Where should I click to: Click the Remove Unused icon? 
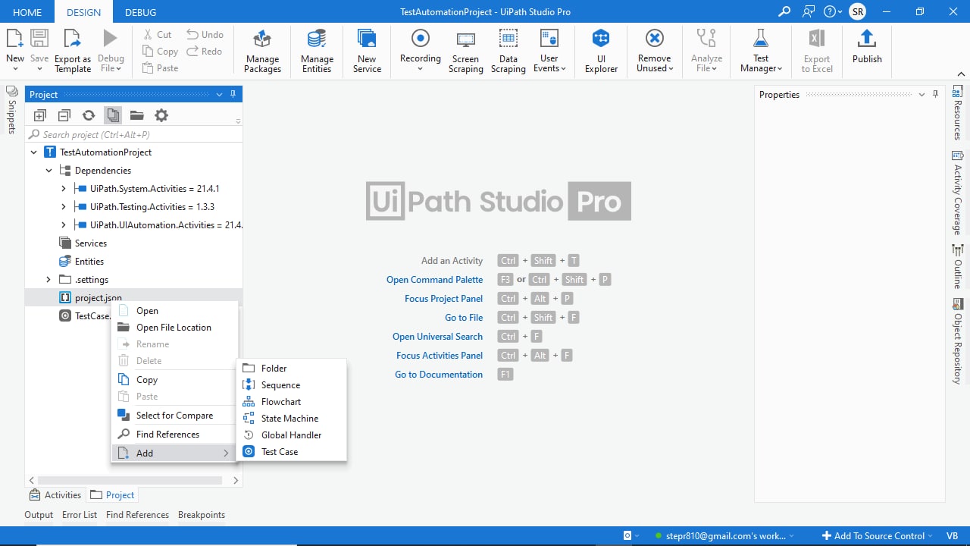pyautogui.click(x=654, y=39)
